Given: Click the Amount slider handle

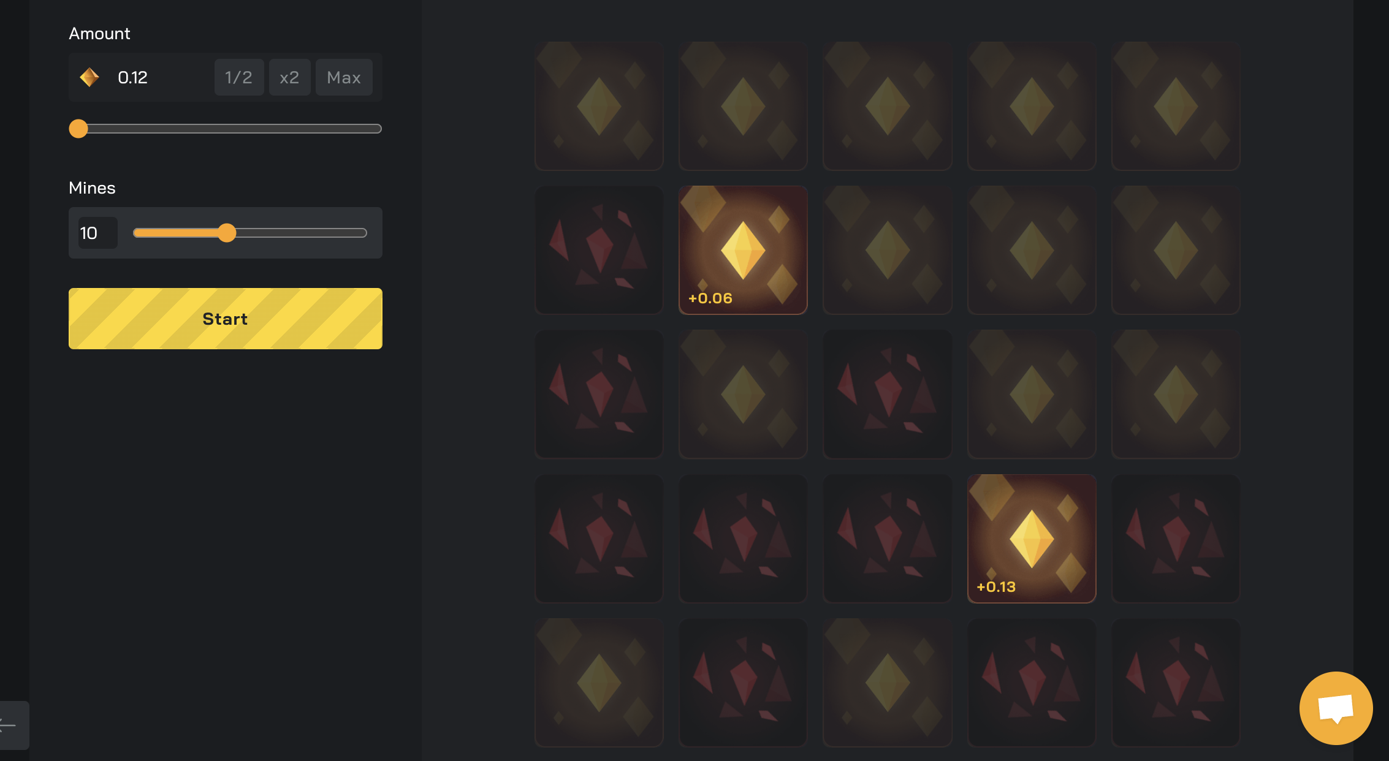Looking at the screenshot, I should click(78, 129).
